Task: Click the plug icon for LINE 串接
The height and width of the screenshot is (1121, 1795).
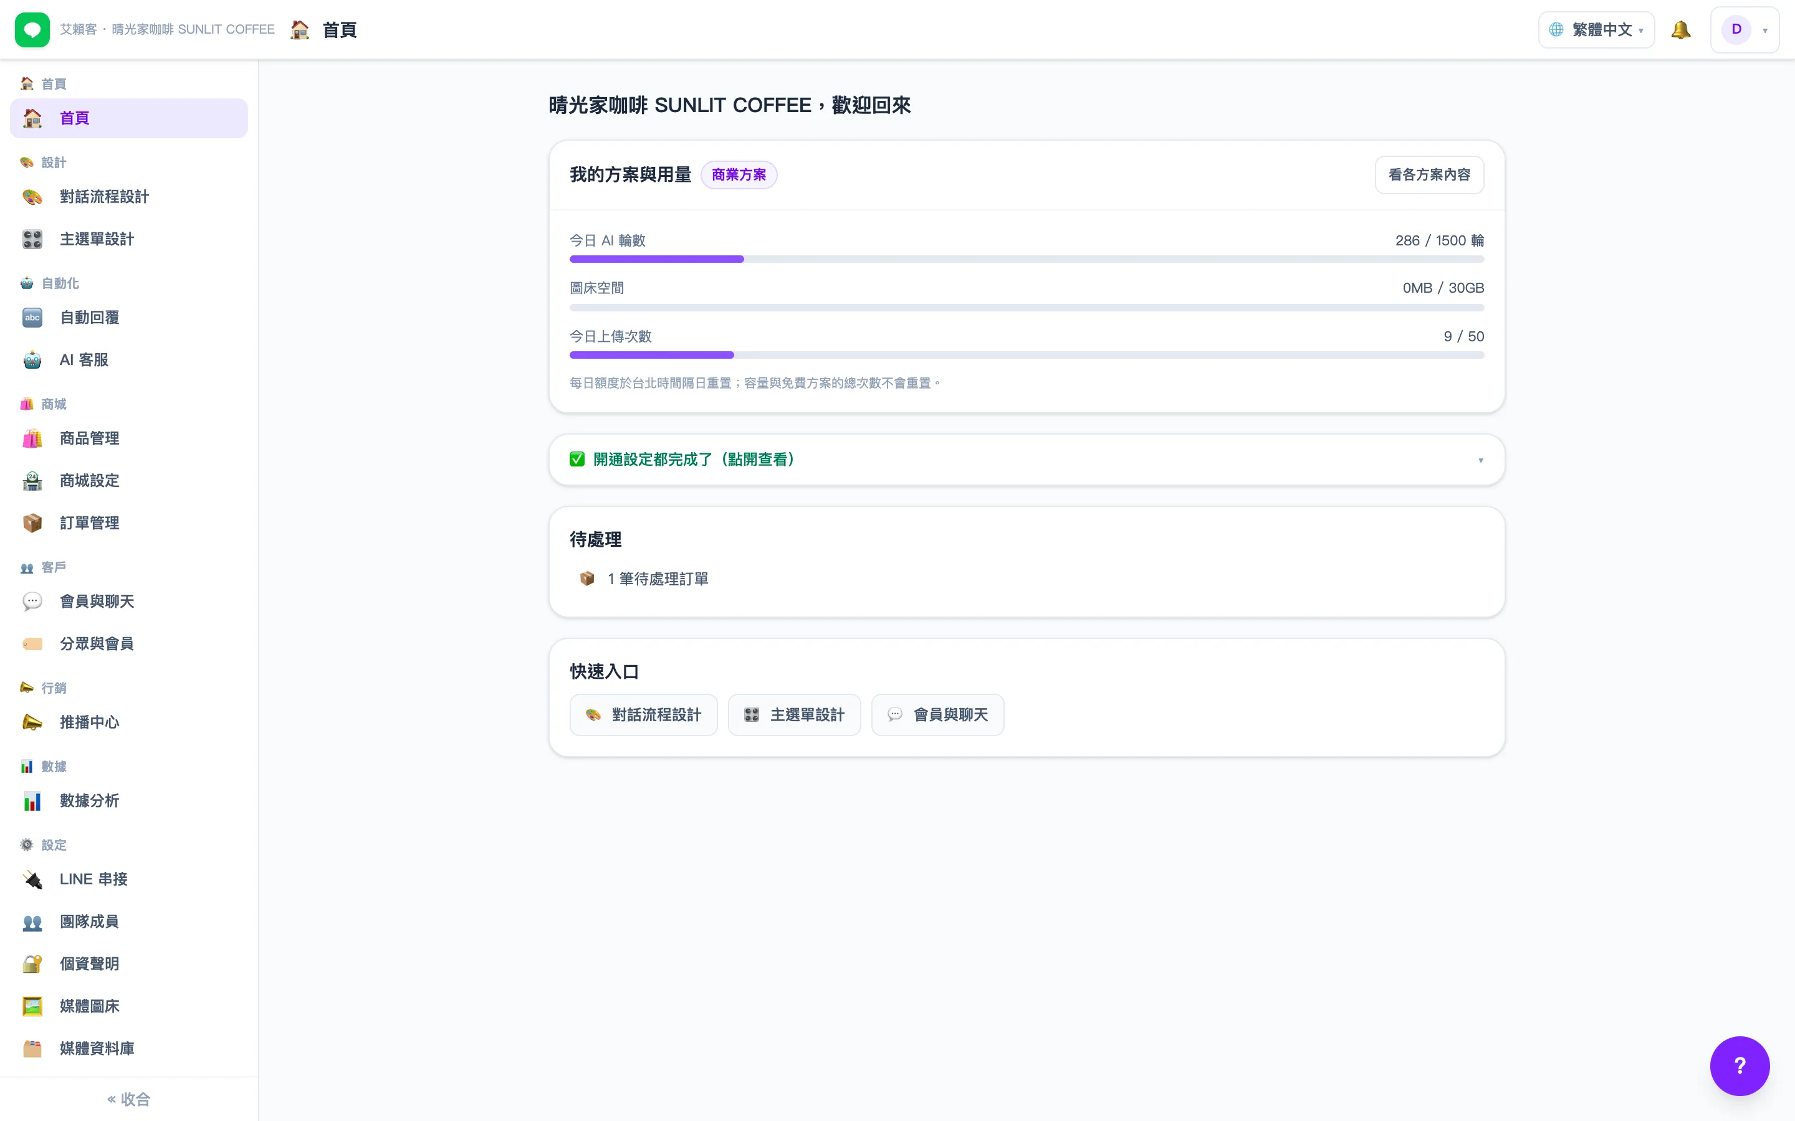Action: tap(32, 879)
